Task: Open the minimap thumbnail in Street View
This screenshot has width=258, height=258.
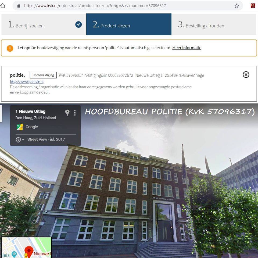Action: (x=26, y=247)
